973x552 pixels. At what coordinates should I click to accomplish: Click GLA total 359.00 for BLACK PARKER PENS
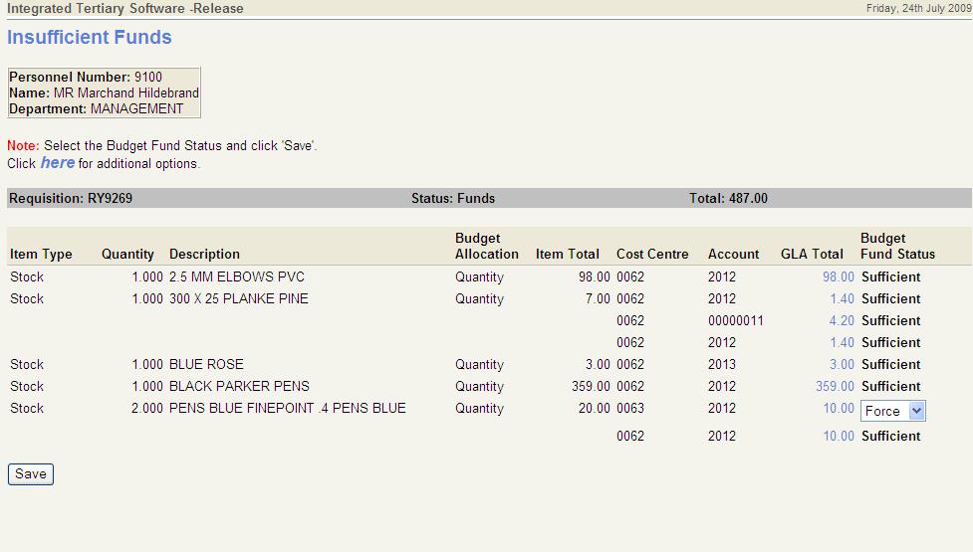tap(835, 386)
